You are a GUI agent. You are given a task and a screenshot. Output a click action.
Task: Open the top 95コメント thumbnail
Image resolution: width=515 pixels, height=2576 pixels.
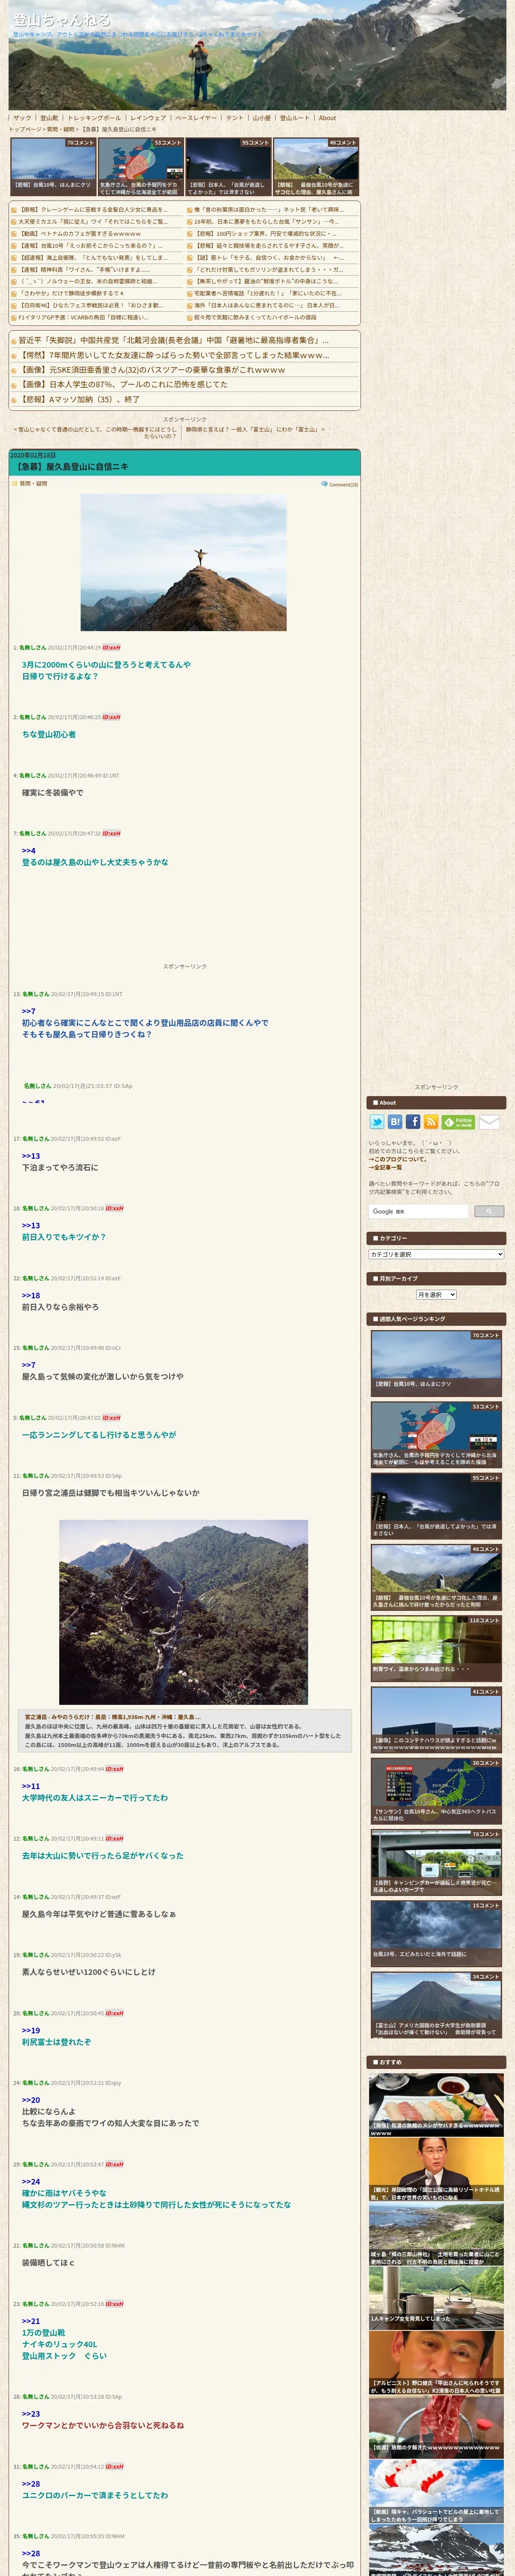point(228,166)
